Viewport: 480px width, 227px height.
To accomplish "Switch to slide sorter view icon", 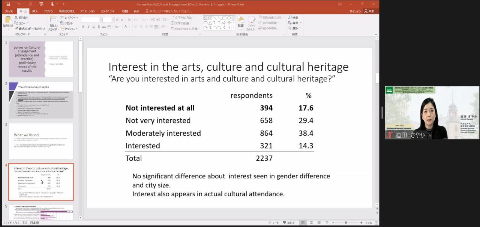I will point(310,223).
